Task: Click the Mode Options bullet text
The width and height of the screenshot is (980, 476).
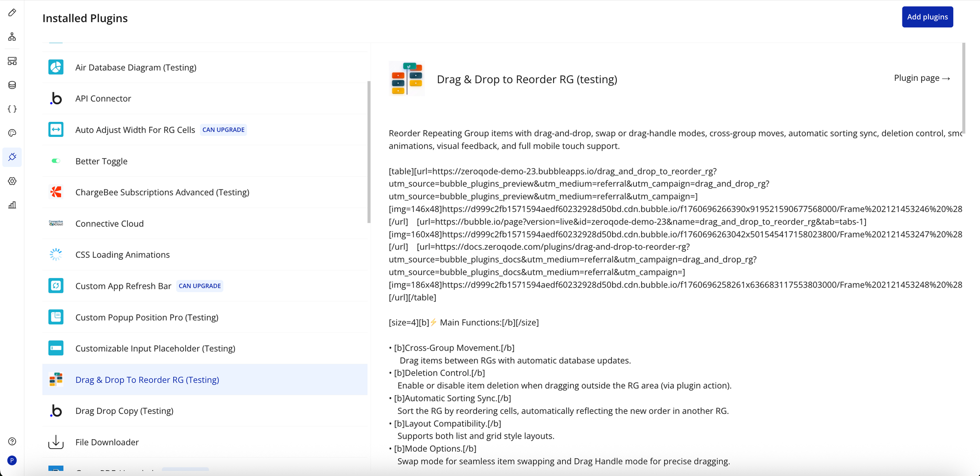Action: (x=435, y=448)
